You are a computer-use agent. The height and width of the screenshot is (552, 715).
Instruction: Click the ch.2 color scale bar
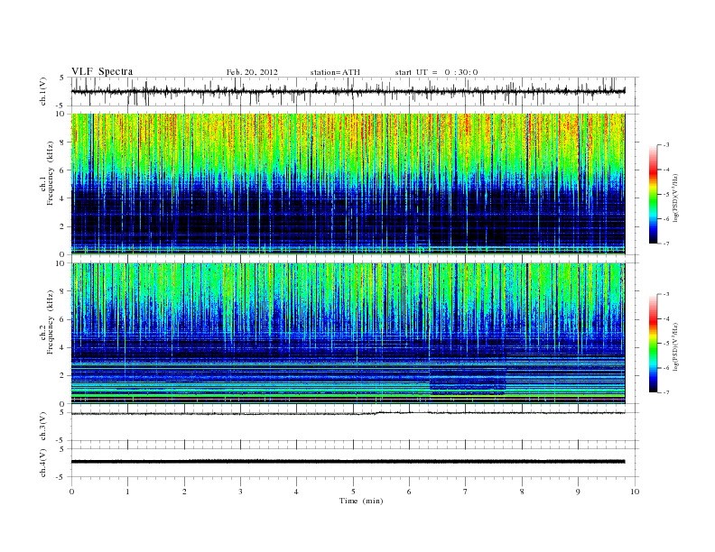[653, 344]
